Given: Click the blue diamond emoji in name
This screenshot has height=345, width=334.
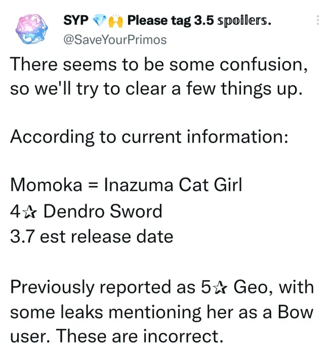Looking at the screenshot, I should [x=100, y=20].
